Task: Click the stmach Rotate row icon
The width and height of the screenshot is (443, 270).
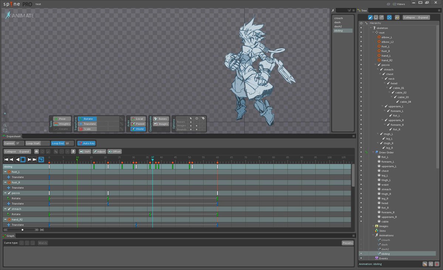Action: click(8, 214)
